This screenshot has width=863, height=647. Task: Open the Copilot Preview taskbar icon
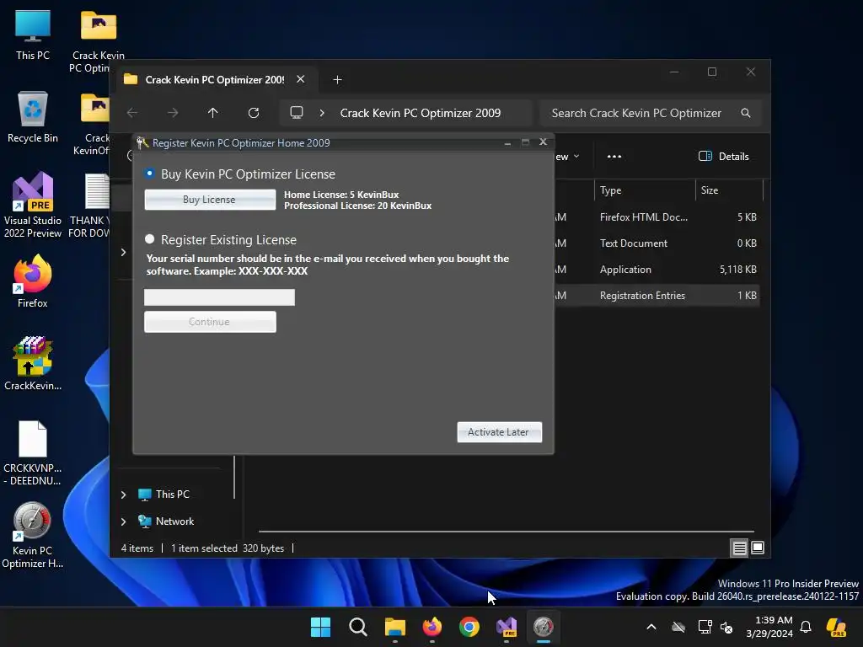pos(837,627)
